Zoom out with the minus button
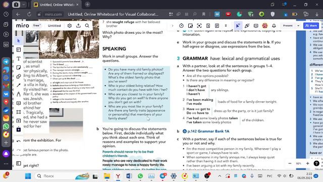 click(x=290, y=163)
